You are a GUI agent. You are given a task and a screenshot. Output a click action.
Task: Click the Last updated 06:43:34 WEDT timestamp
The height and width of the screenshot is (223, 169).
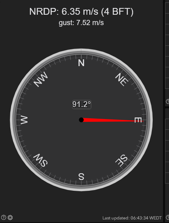[x=132, y=218]
